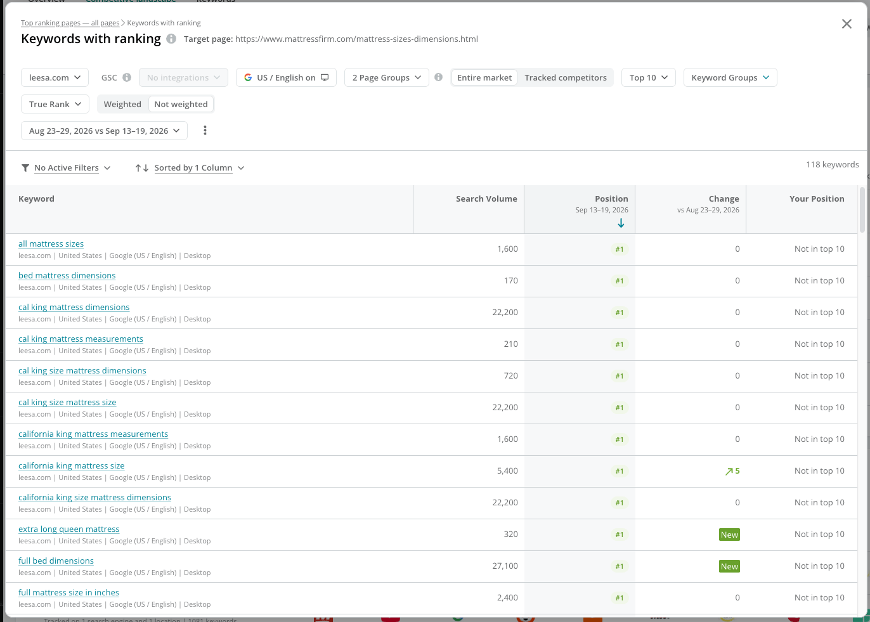Screen dimensions: 870x622
Task: Open True Rank dropdown
Action: click(55, 104)
